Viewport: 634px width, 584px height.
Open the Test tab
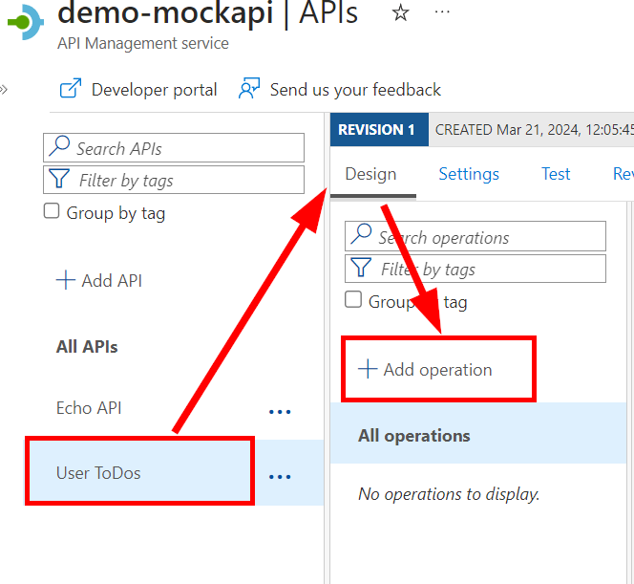point(556,174)
